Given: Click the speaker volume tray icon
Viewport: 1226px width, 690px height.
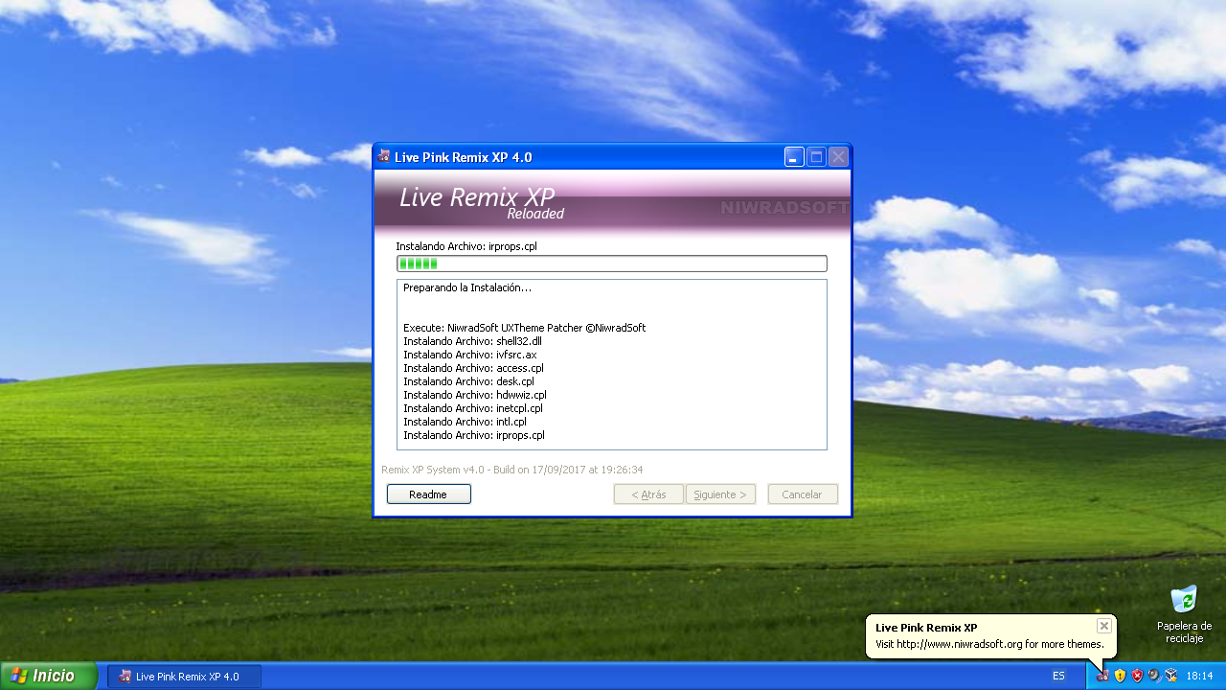Looking at the screenshot, I should [1154, 676].
